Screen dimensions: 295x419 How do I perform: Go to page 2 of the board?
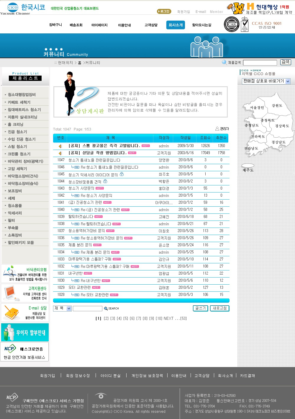[106, 318]
